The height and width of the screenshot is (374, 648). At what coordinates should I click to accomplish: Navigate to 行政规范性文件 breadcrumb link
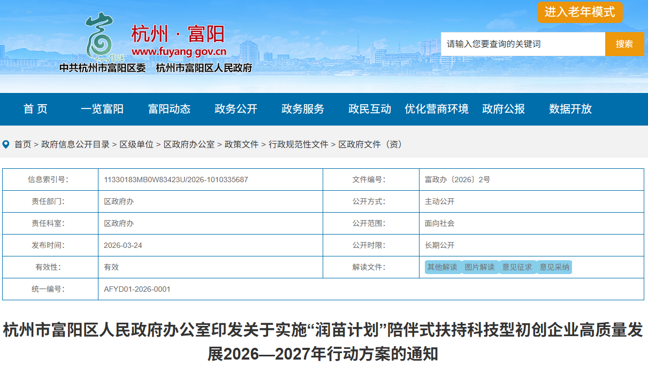click(x=299, y=144)
